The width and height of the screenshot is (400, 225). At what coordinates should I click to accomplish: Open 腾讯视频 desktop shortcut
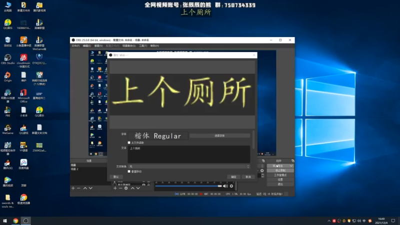click(7, 182)
